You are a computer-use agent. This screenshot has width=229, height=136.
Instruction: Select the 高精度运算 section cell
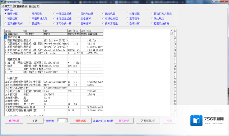tap(15, 59)
